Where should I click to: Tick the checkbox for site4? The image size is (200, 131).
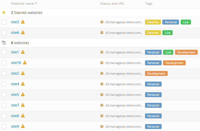(4, 84)
